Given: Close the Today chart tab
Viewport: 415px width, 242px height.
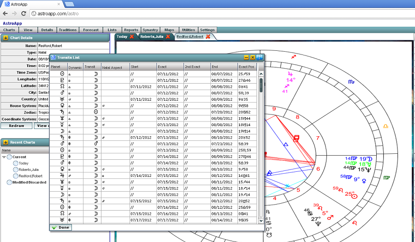Looking at the screenshot, I should (x=132, y=37).
